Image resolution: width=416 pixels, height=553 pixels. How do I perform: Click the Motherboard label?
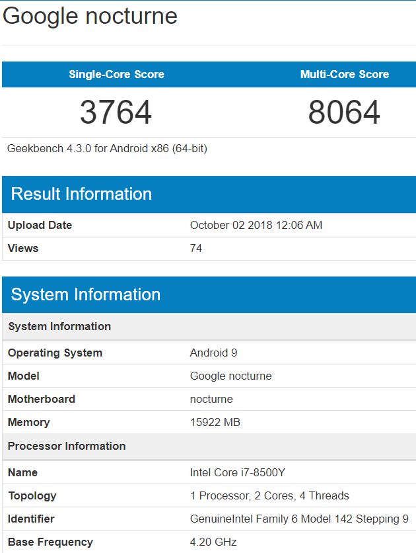point(42,400)
